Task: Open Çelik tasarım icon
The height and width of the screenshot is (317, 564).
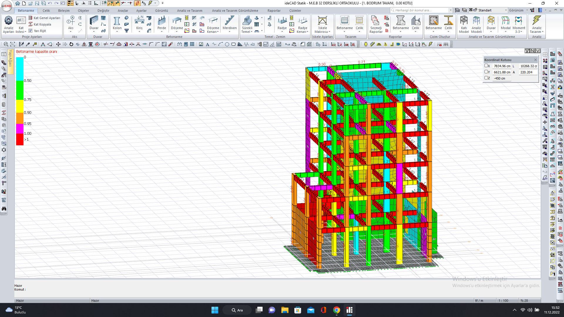Action: click(x=359, y=23)
